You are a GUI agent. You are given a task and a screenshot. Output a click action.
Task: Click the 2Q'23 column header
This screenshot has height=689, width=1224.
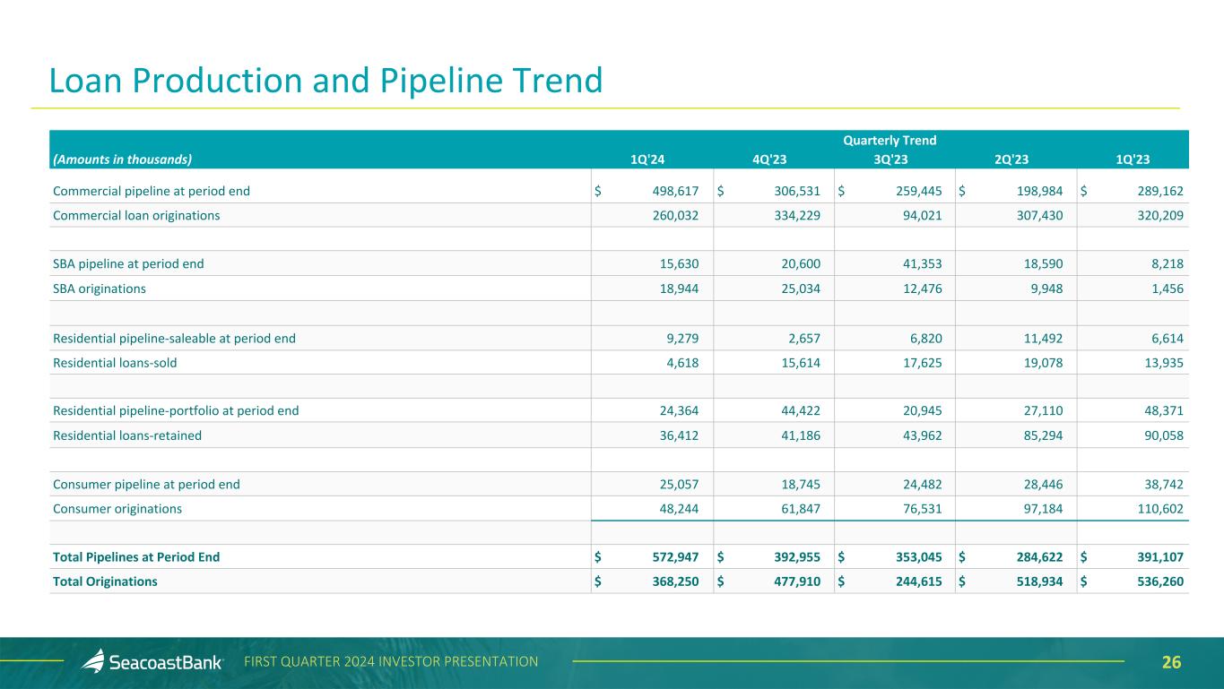[1010, 159]
